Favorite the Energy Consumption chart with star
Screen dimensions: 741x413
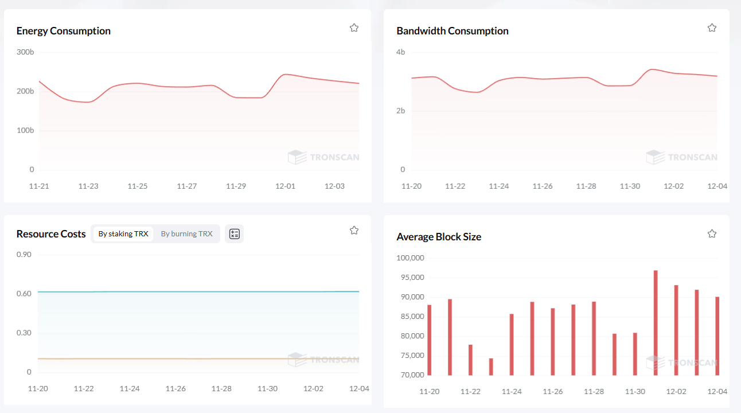[354, 28]
